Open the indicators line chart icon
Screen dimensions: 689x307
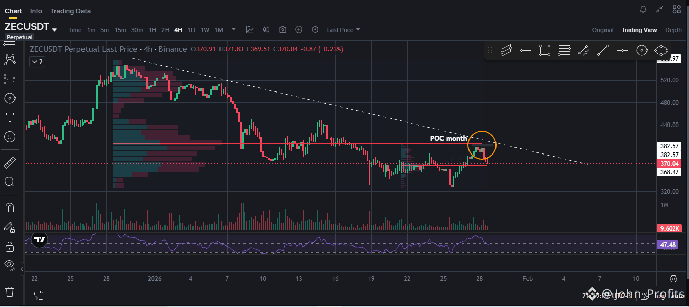click(250, 30)
